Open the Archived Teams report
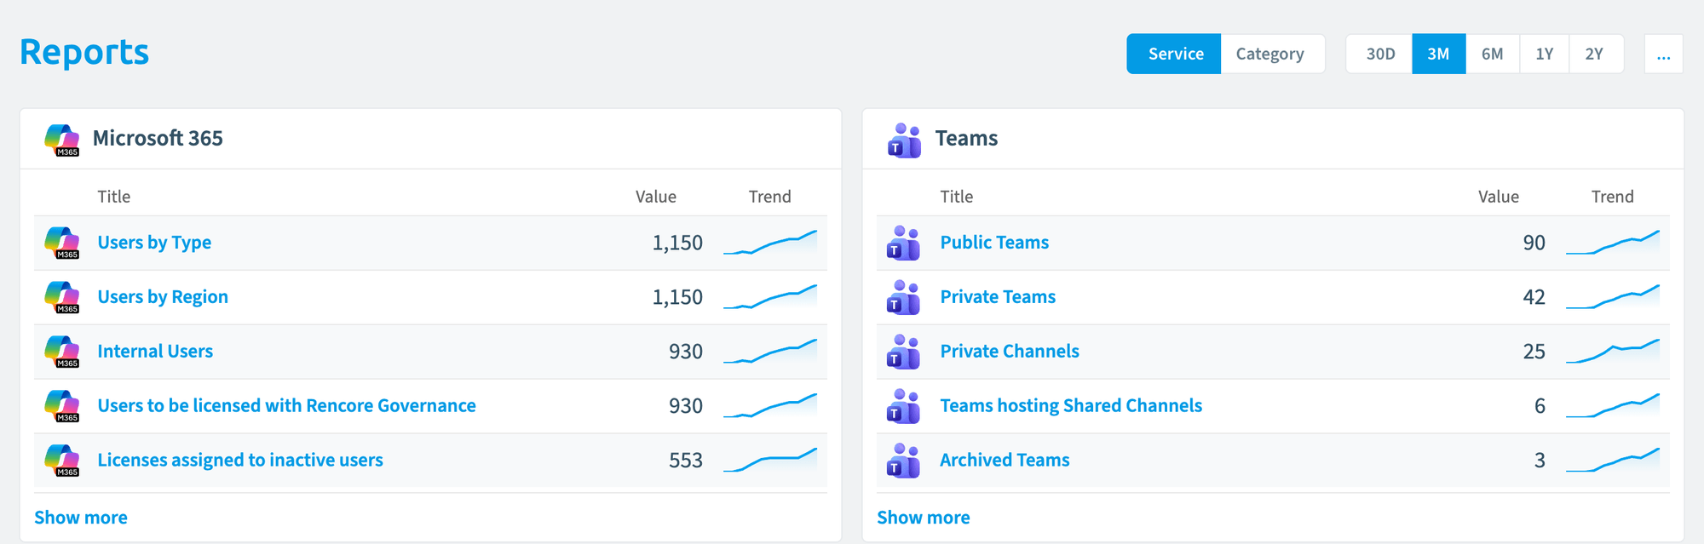This screenshot has width=1704, height=544. click(x=1005, y=461)
